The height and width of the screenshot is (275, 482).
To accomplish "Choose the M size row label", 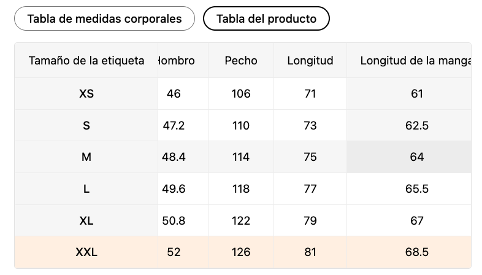I will tap(86, 157).
